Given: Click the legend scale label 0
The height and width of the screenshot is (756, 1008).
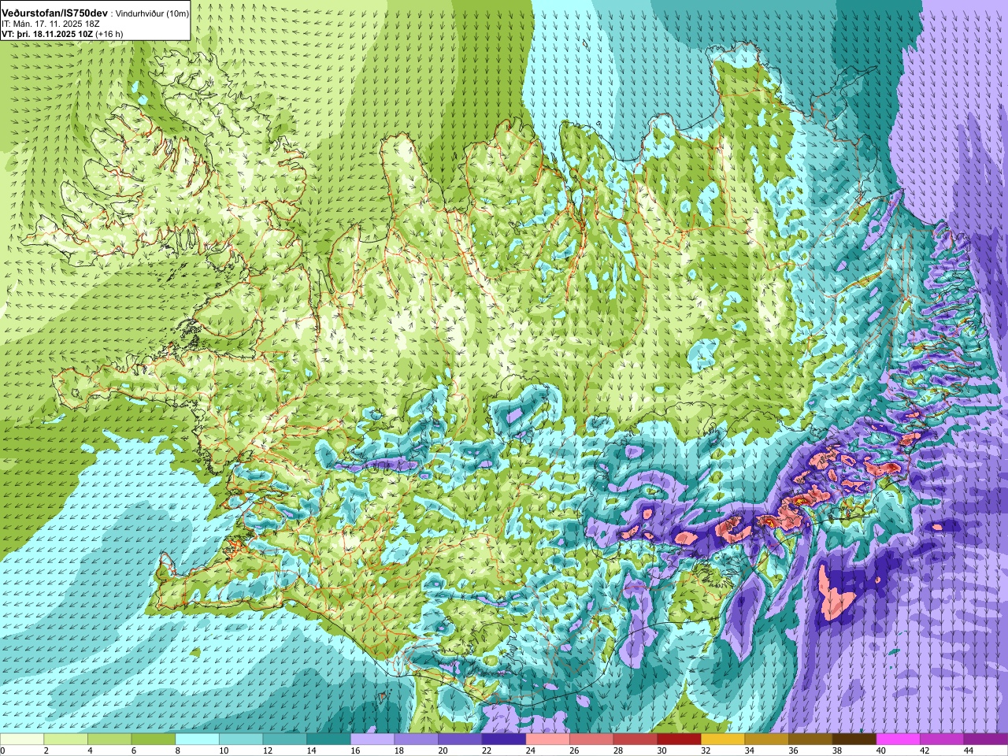Looking at the screenshot, I should pos(3,750).
